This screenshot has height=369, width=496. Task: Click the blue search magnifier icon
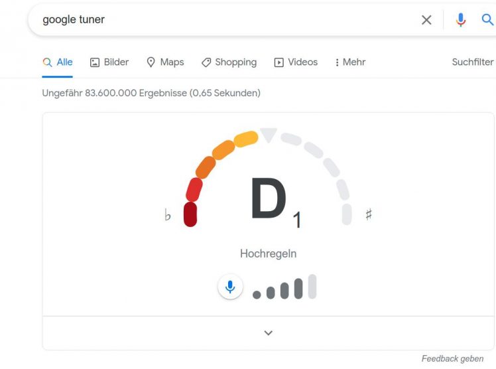click(487, 20)
